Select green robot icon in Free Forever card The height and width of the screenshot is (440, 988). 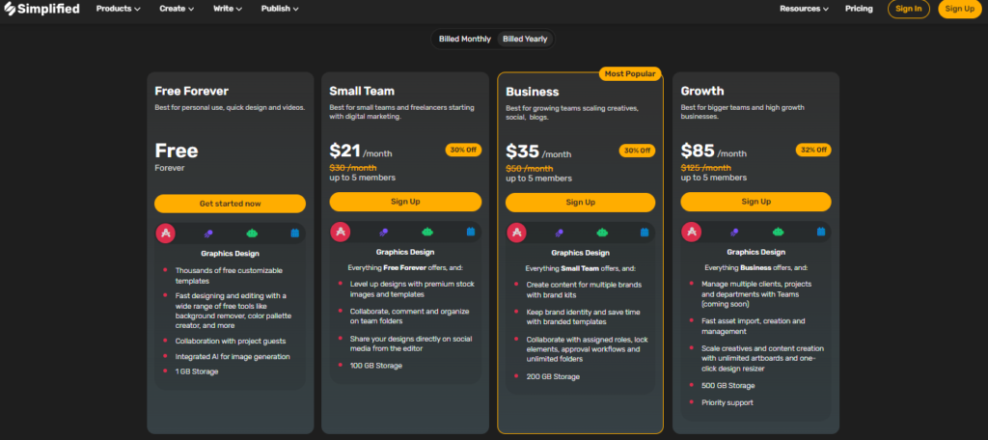click(x=252, y=234)
